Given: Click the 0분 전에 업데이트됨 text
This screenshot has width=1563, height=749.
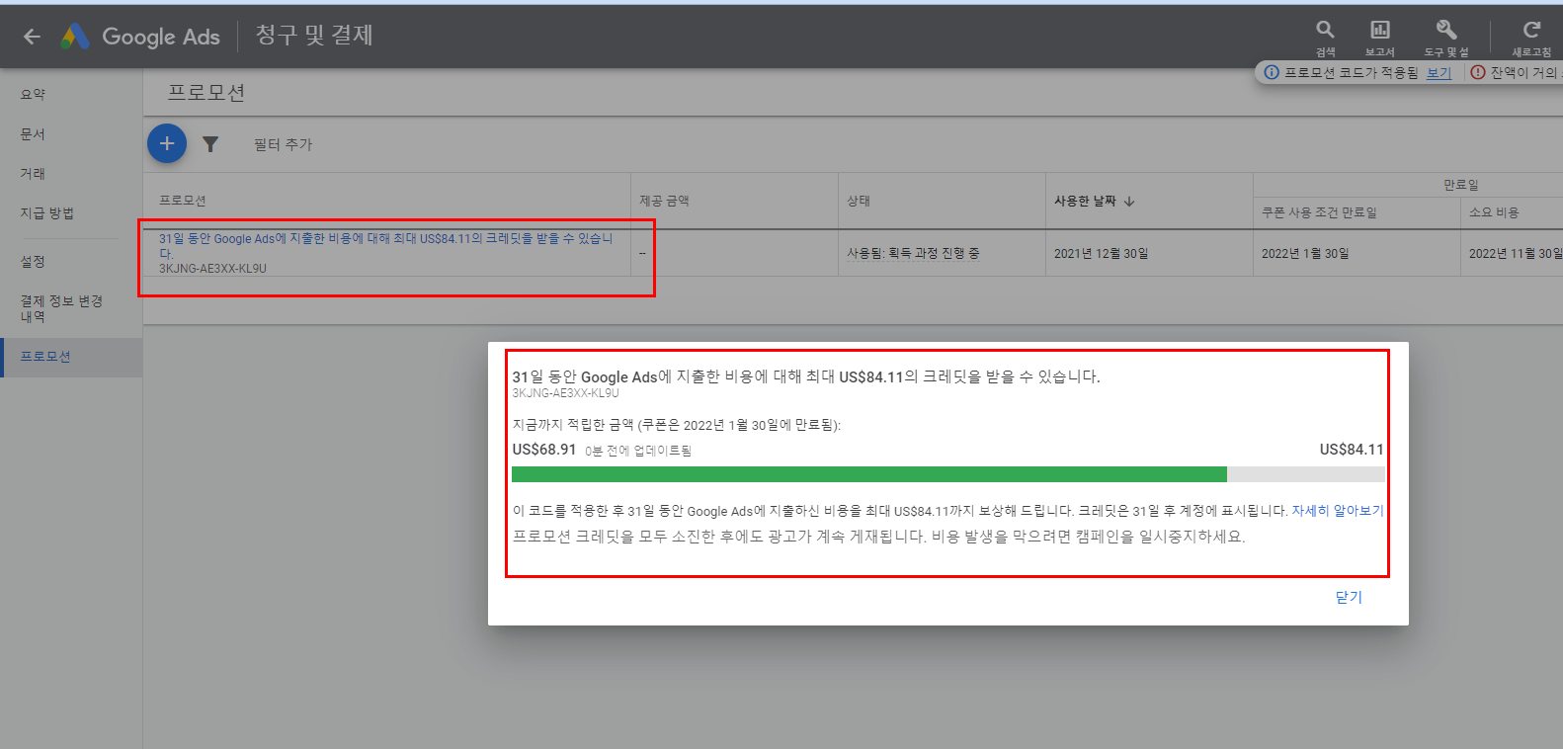Looking at the screenshot, I should [x=638, y=451].
